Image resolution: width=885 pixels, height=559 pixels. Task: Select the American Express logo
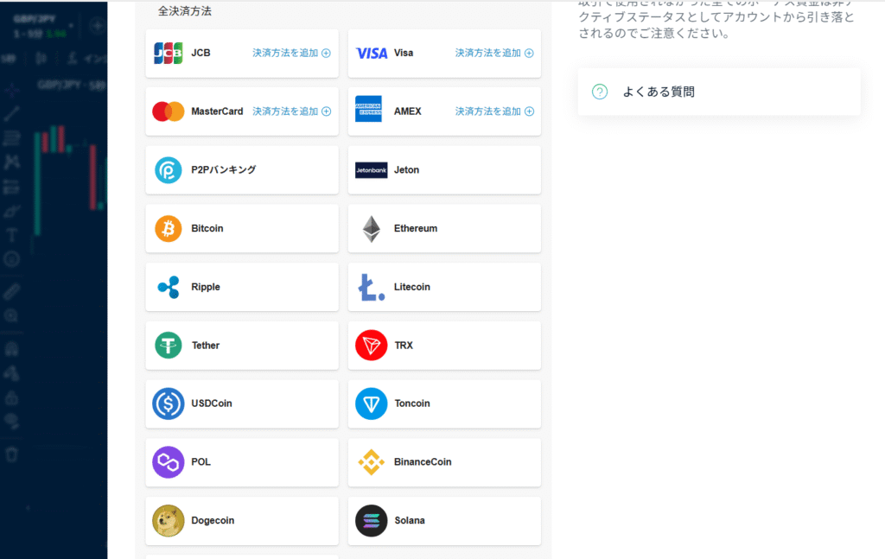tap(368, 109)
